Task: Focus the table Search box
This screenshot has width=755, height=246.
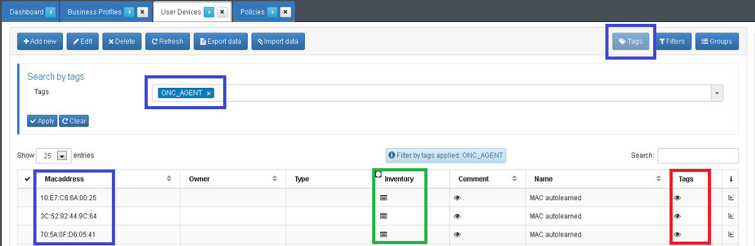Action: pos(698,156)
